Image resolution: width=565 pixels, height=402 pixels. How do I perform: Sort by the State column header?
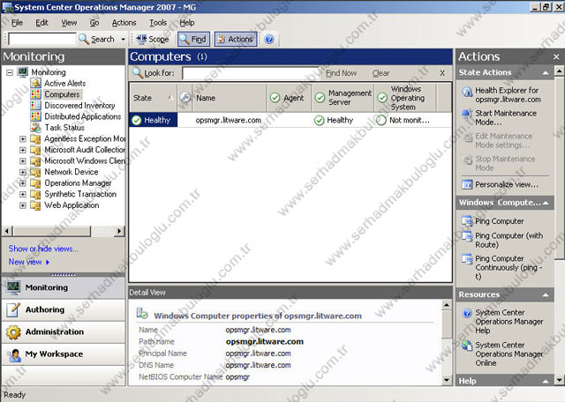tap(153, 98)
